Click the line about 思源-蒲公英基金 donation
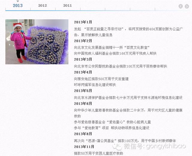 click(x=125, y=141)
